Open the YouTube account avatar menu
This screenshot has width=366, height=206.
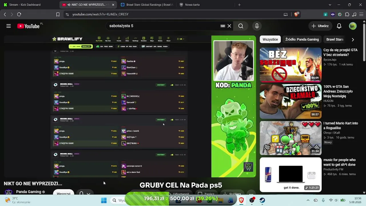[x=353, y=26]
